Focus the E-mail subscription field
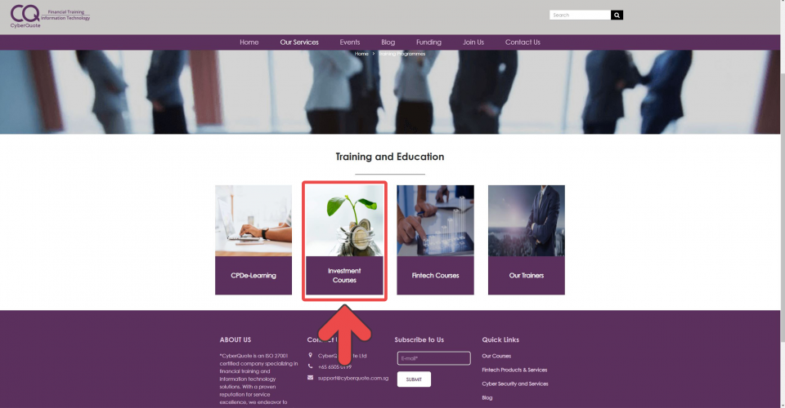 434,358
